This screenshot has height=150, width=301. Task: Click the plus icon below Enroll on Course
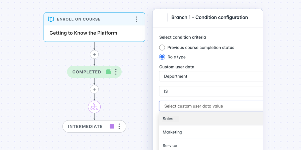[94, 54]
